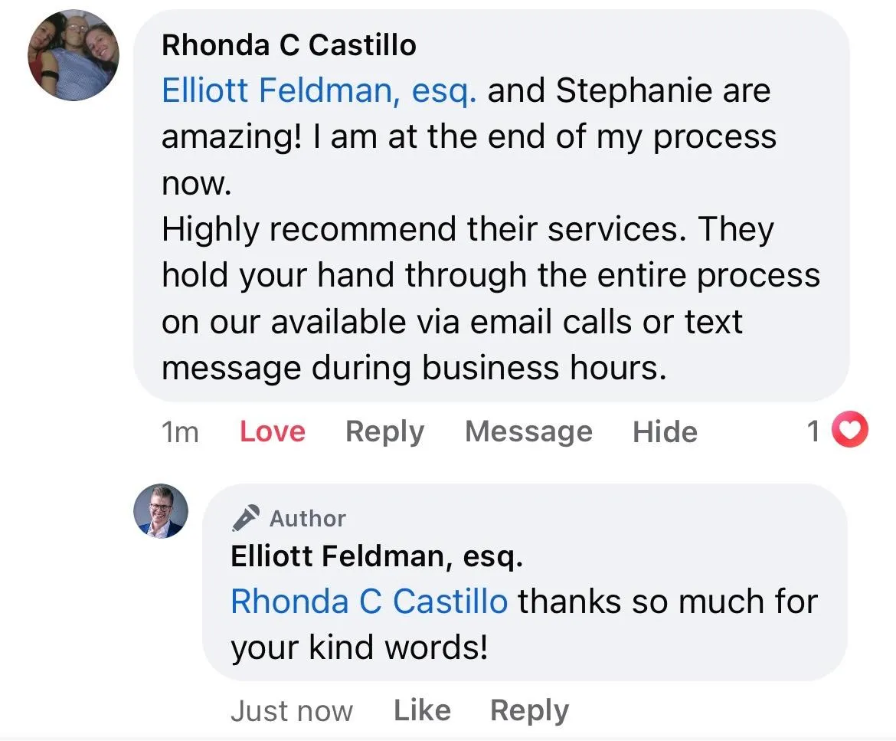Screen dimensions: 896x741
Task: Click the Just now timestamp
Action: pos(292,711)
